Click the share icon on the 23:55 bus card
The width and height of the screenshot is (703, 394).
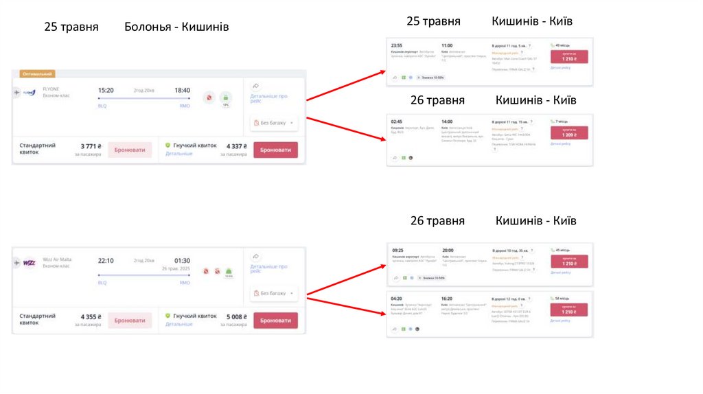coord(395,78)
